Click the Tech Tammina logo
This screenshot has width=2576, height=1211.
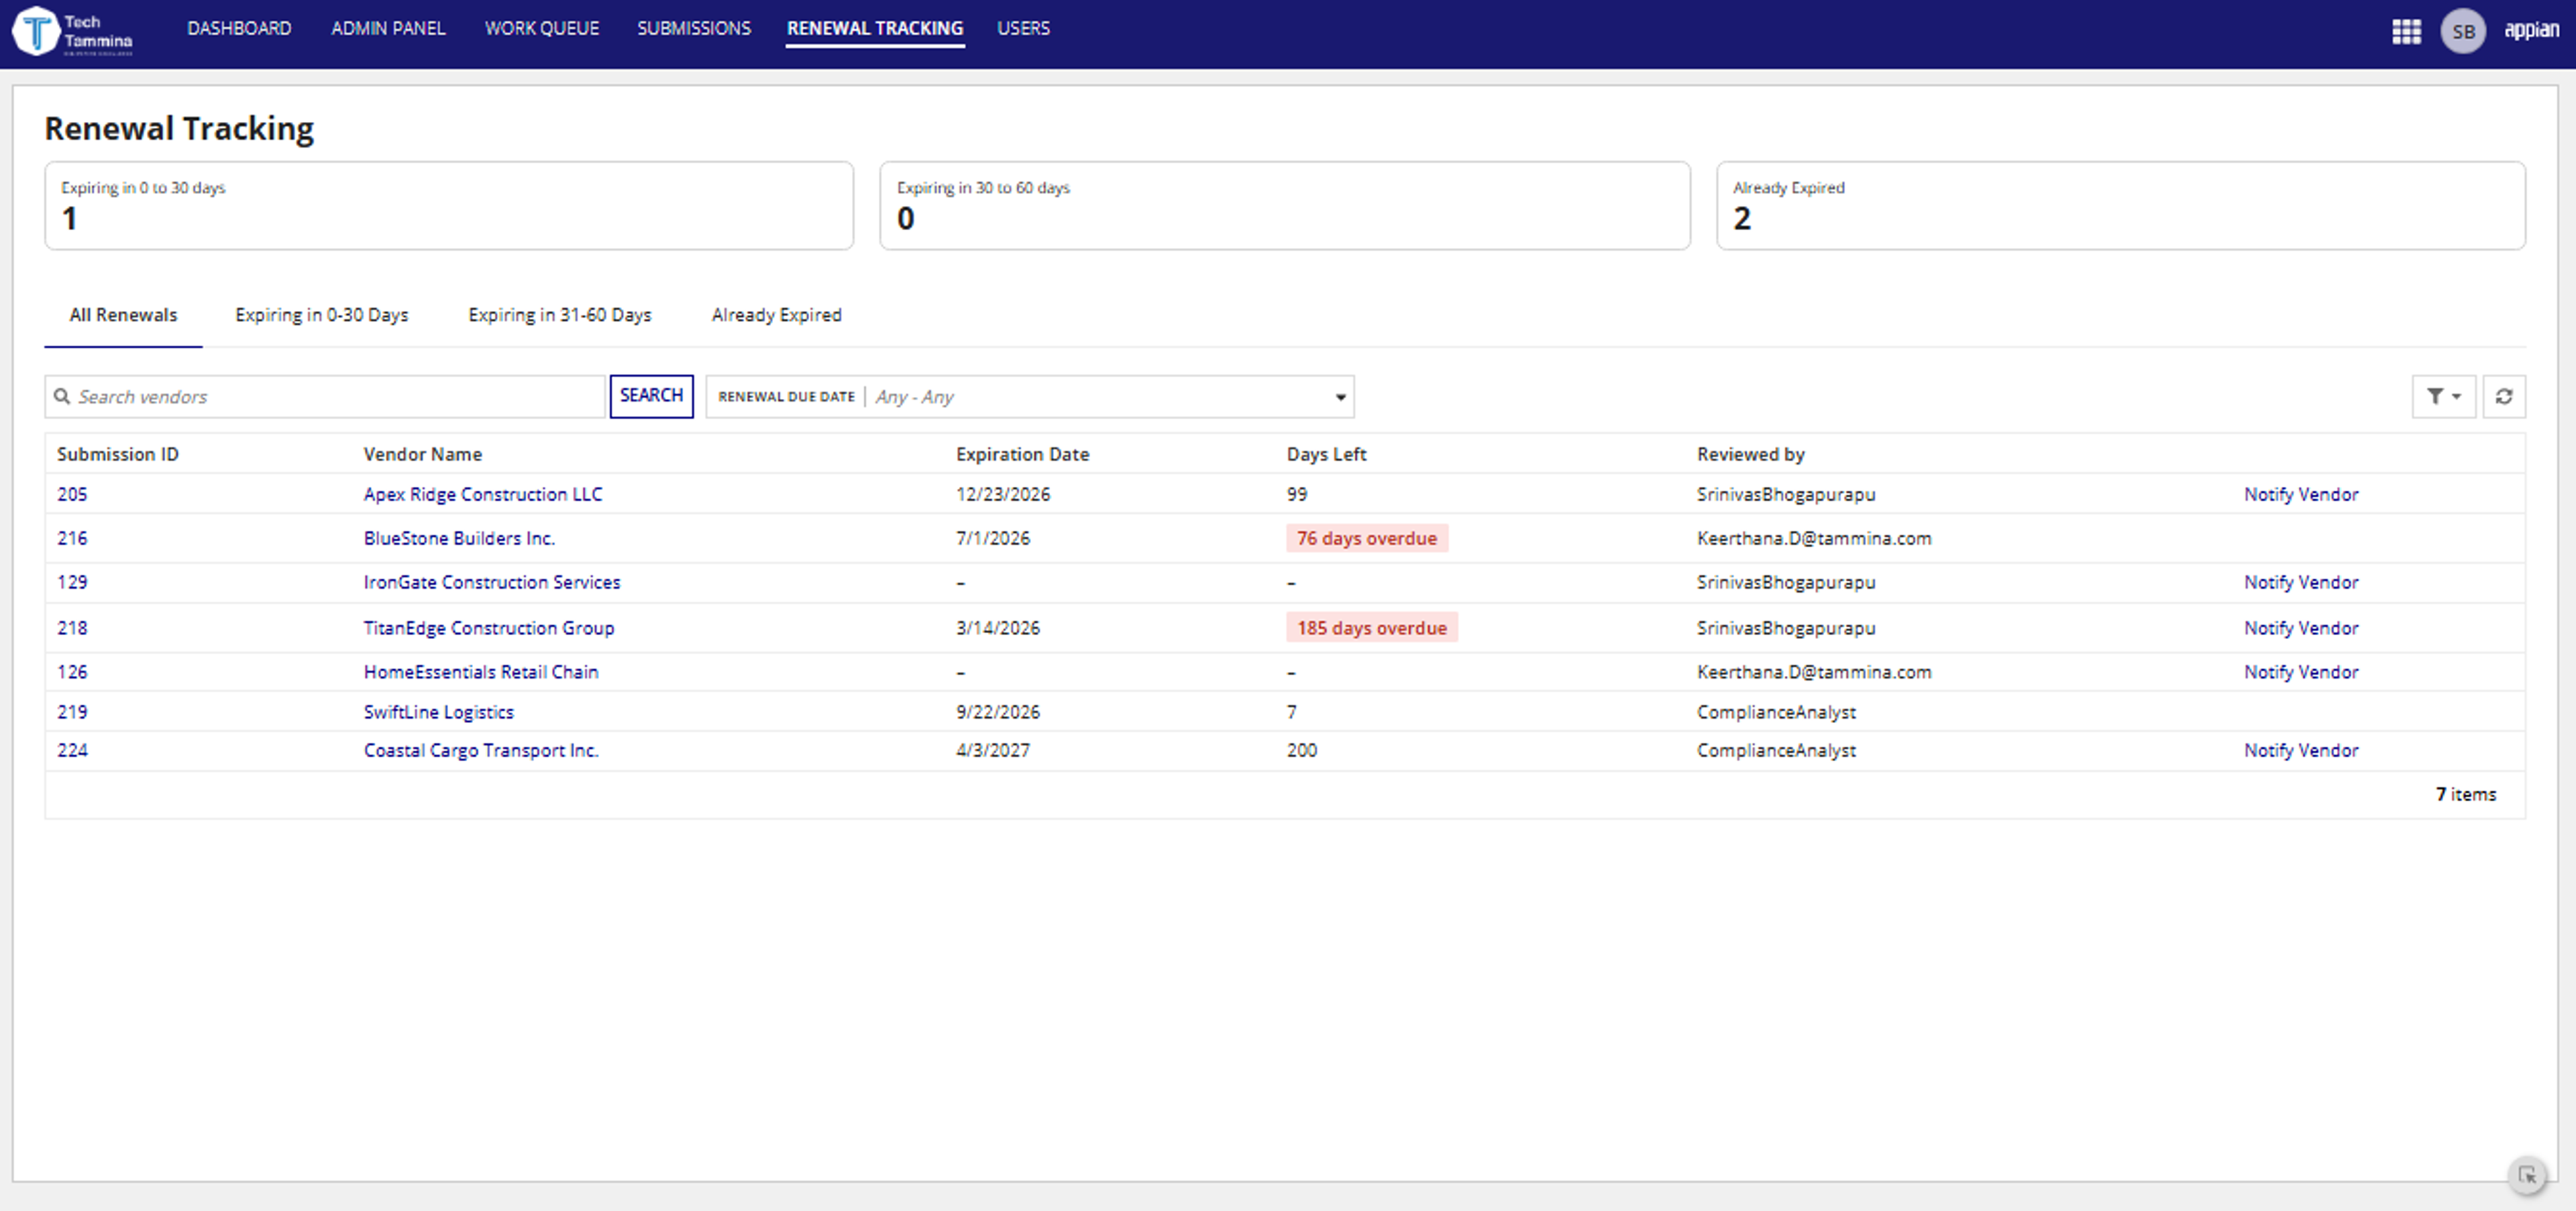[x=73, y=31]
